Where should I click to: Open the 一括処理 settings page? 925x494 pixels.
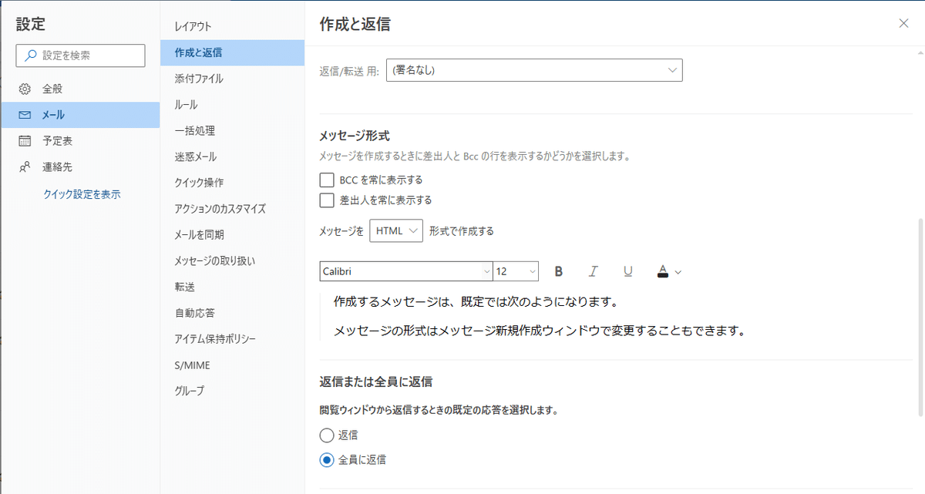tap(232, 130)
